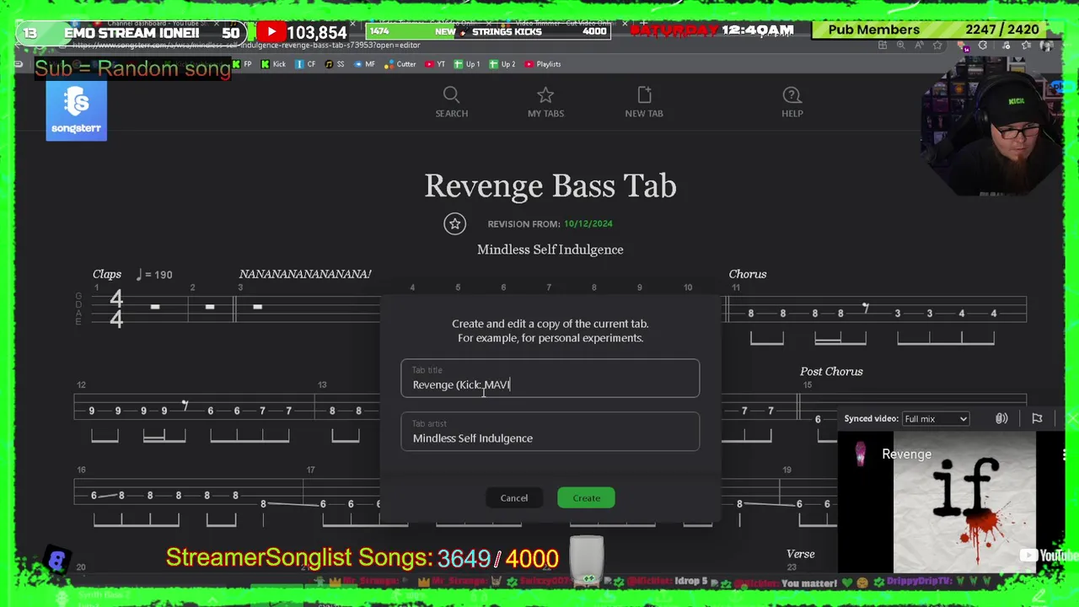The width and height of the screenshot is (1079, 607).
Task: Go to My Tabs star icon
Action: [545, 101]
